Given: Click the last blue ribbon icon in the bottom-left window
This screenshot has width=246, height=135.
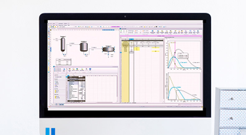Looking at the screenshot, I should [90, 70].
